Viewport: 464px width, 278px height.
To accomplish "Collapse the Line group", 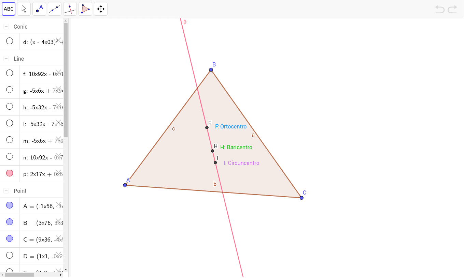I will [x=6, y=59].
